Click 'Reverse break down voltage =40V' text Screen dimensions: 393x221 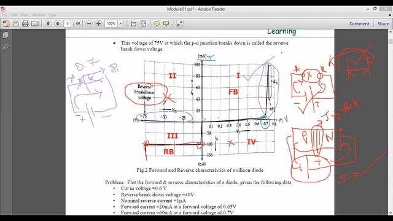(157, 195)
